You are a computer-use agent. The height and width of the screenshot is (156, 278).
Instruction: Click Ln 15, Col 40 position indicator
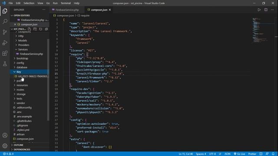pyautogui.click(x=185, y=154)
